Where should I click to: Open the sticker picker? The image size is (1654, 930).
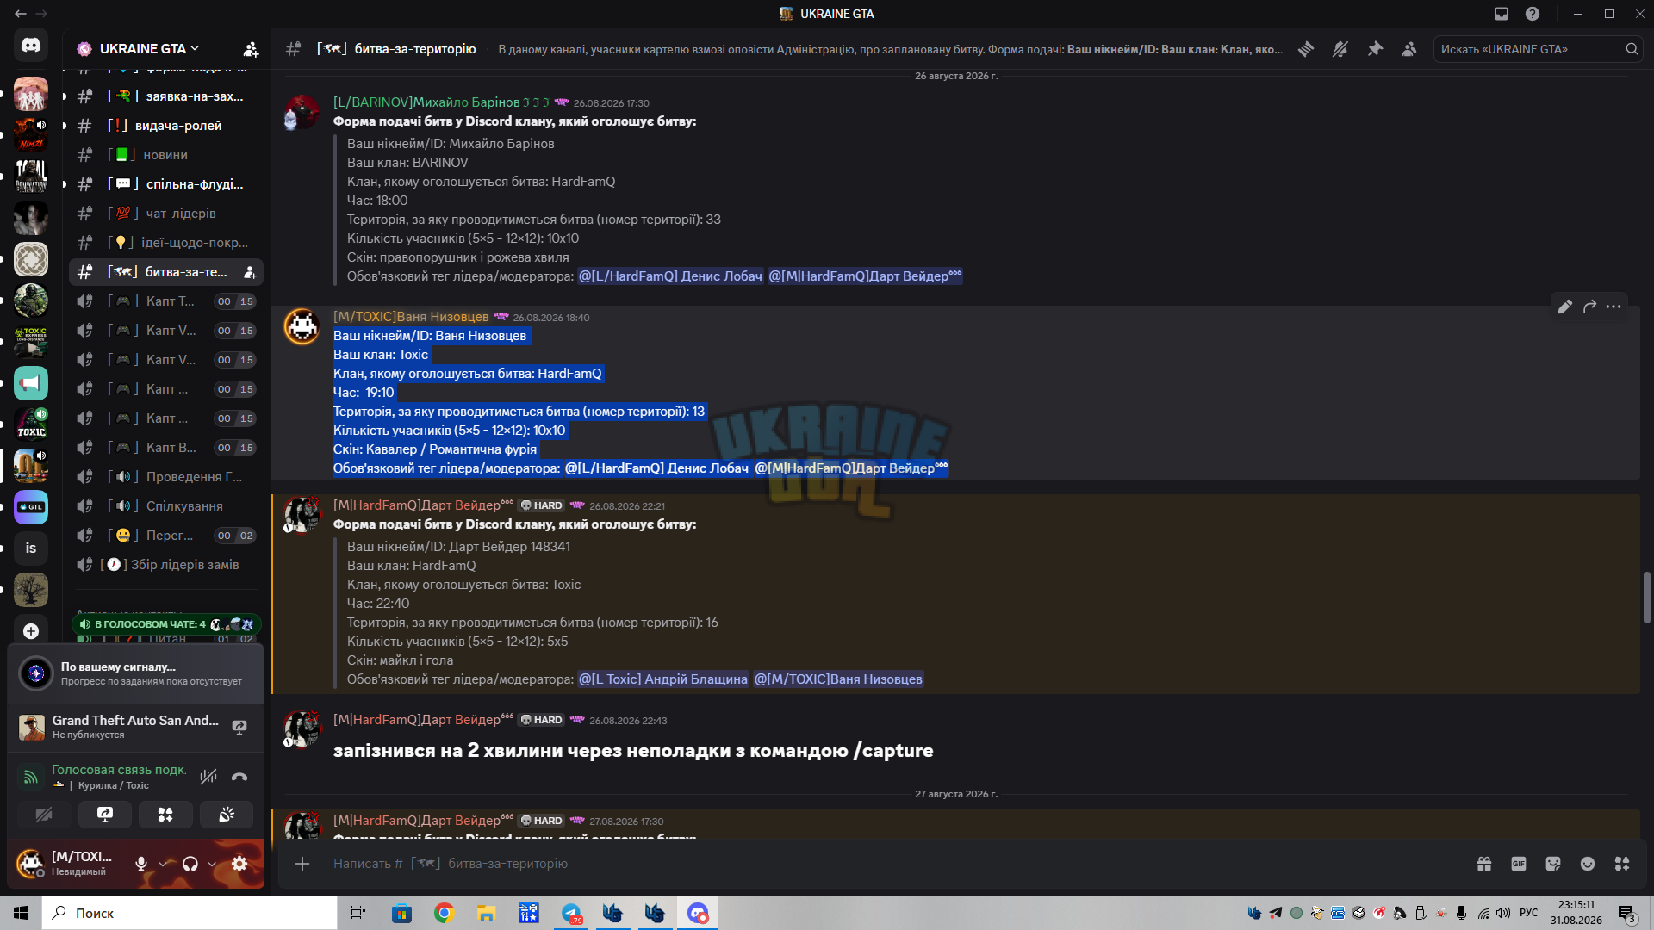pyautogui.click(x=1553, y=864)
